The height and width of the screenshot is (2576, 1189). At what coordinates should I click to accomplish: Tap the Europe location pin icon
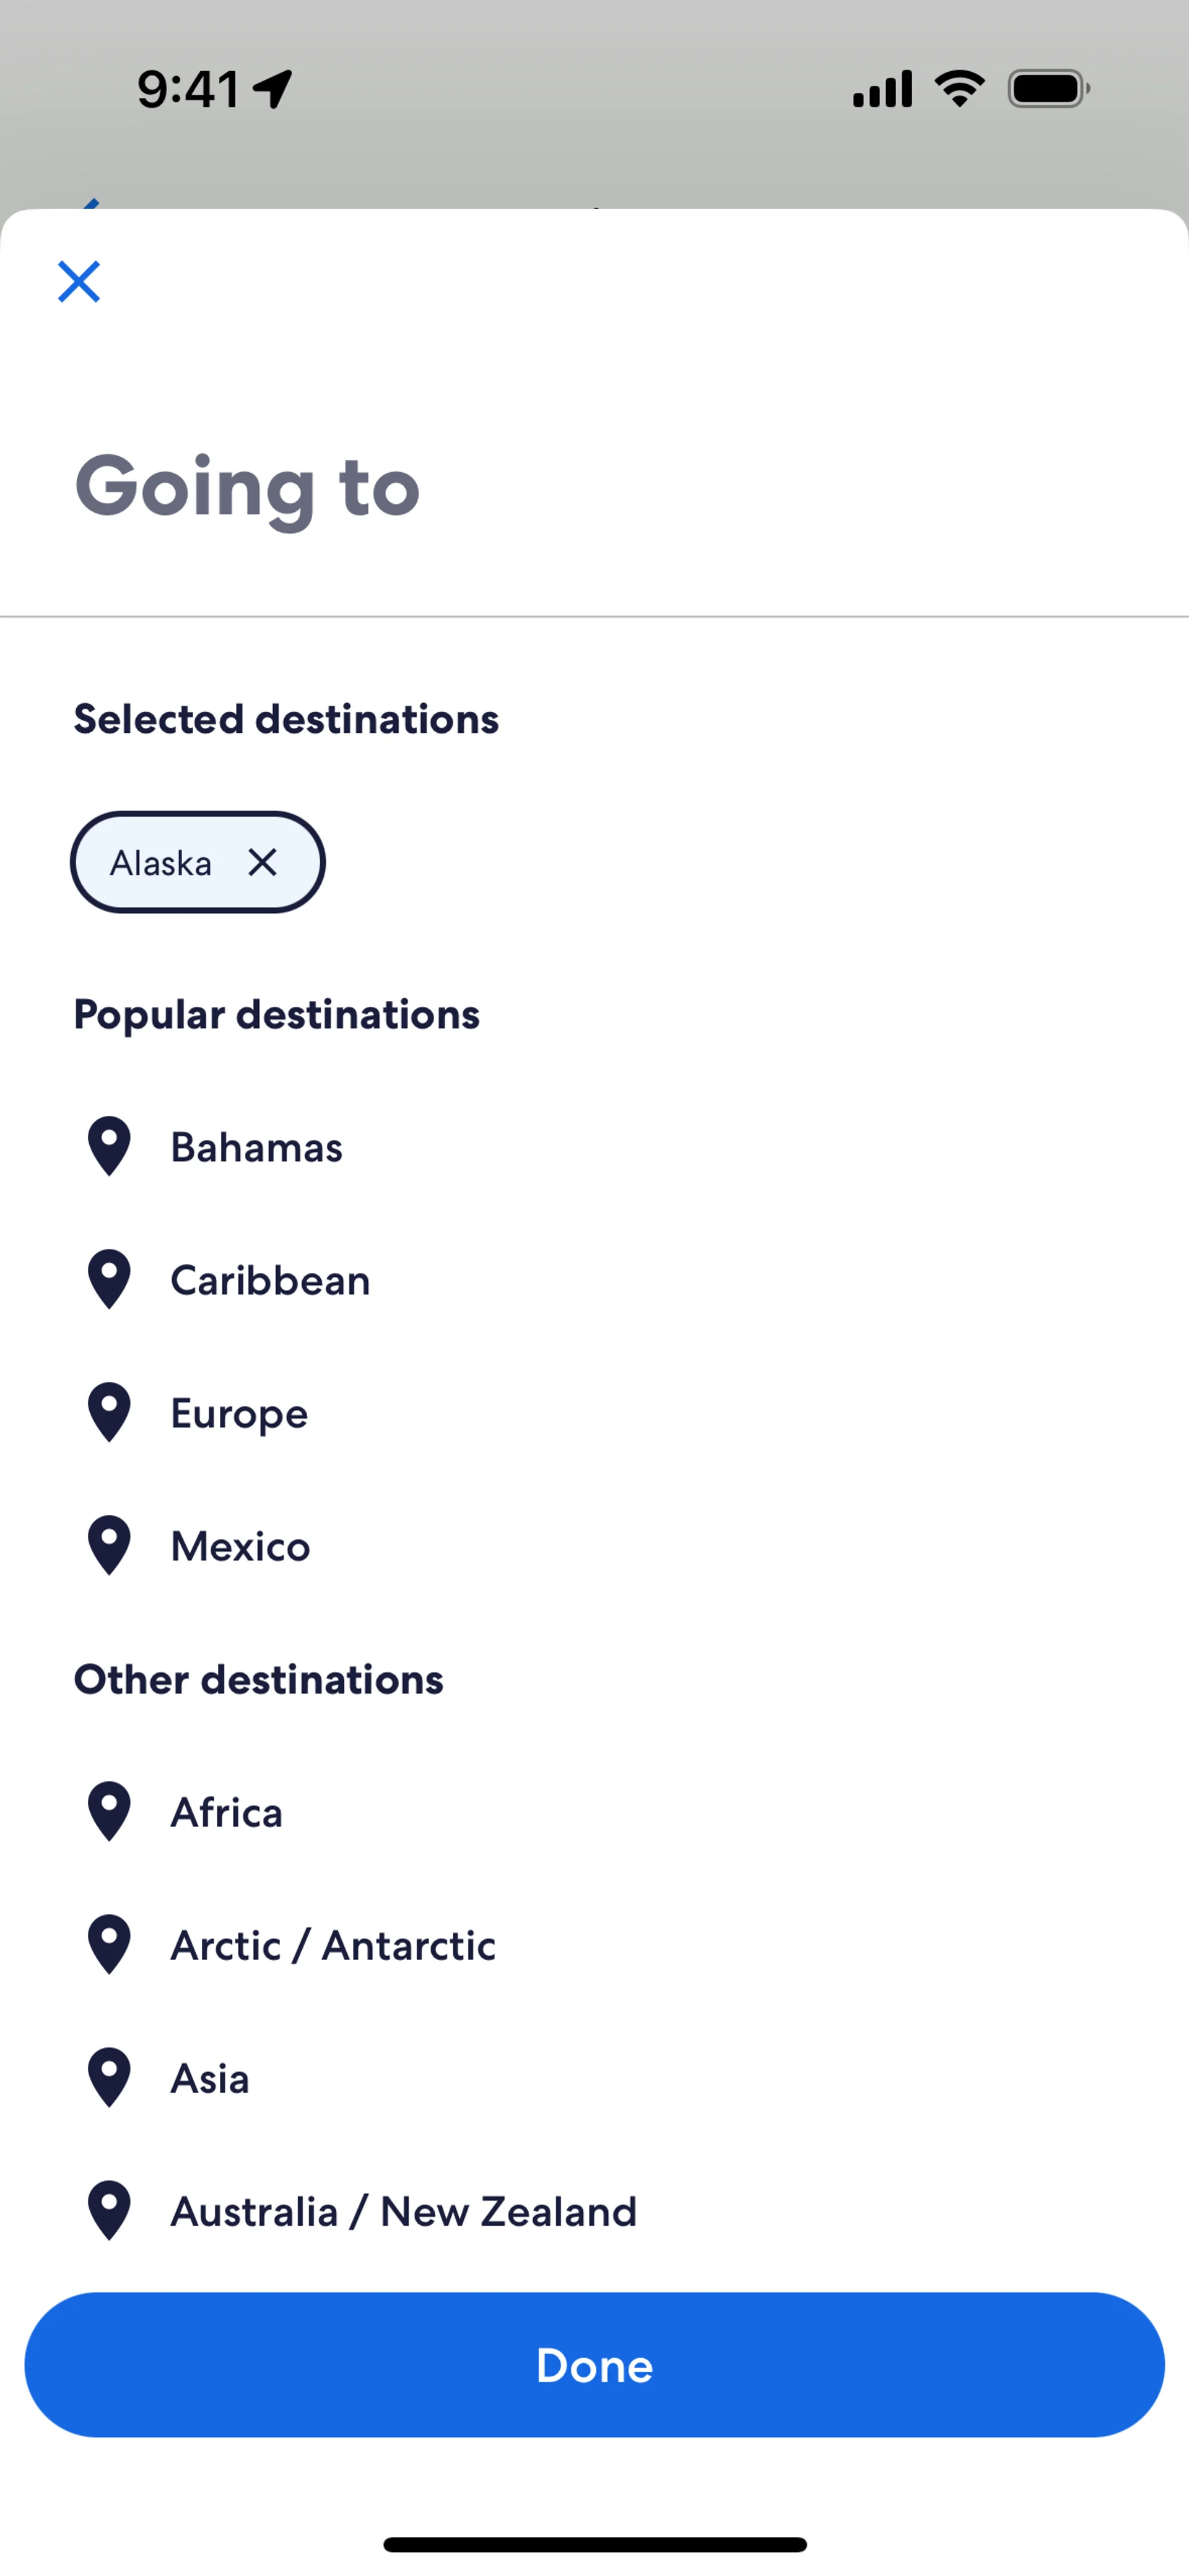(x=109, y=1412)
